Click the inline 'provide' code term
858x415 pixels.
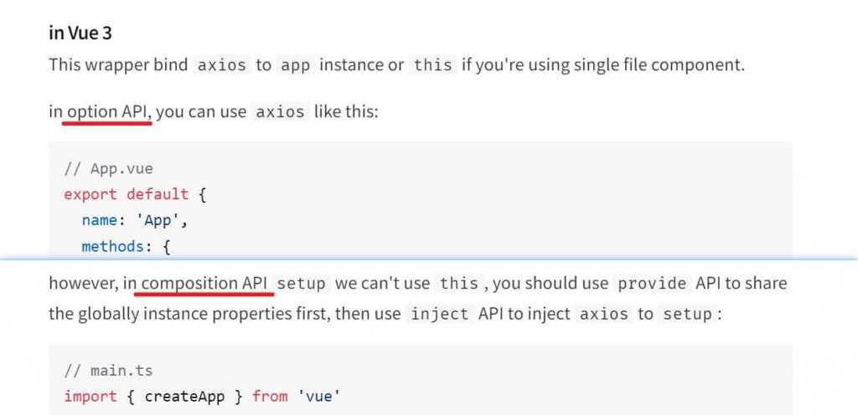[652, 284]
